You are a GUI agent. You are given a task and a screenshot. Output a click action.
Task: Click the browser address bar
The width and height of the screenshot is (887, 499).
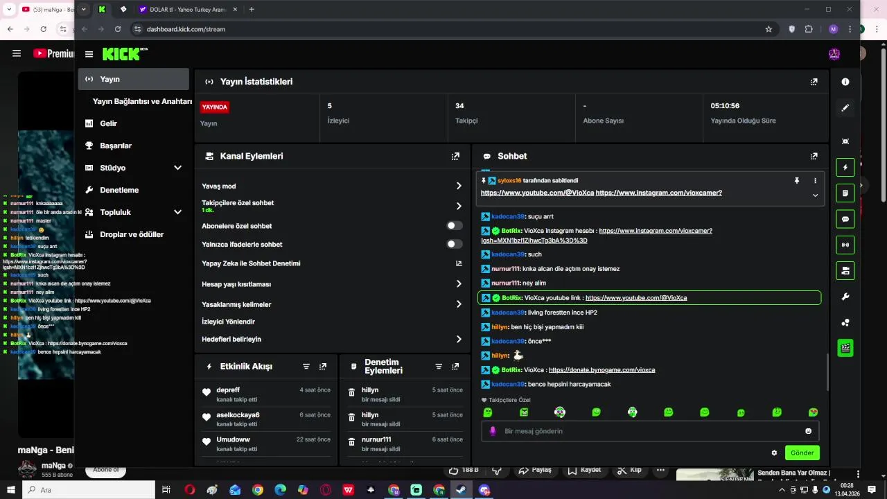click(x=450, y=29)
